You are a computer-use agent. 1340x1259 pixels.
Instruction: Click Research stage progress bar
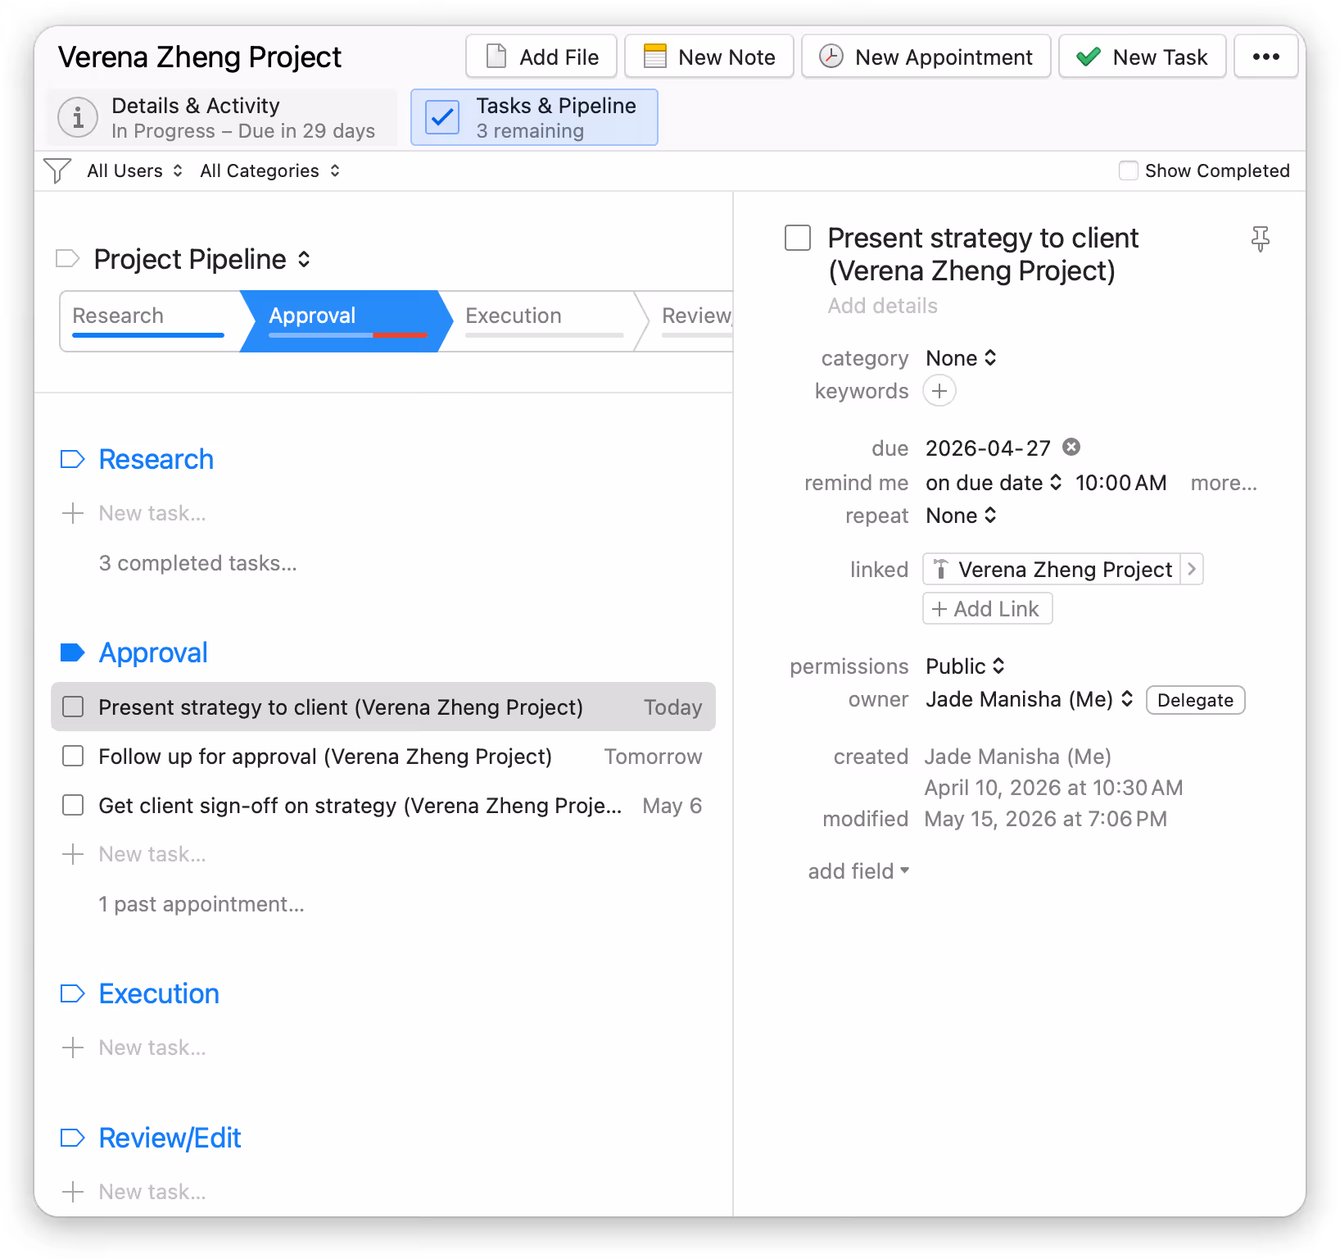pyautogui.click(x=148, y=334)
